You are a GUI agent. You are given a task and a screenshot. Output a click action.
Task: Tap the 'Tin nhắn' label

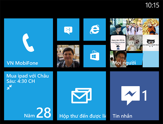click(122, 116)
